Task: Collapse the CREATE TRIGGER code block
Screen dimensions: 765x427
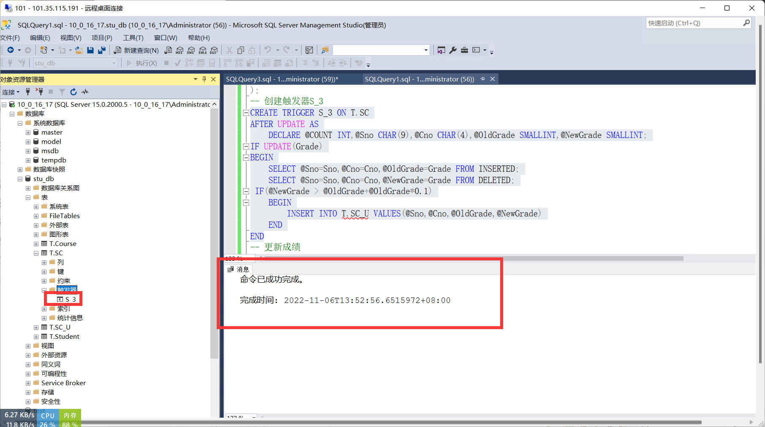Action: tap(246, 113)
